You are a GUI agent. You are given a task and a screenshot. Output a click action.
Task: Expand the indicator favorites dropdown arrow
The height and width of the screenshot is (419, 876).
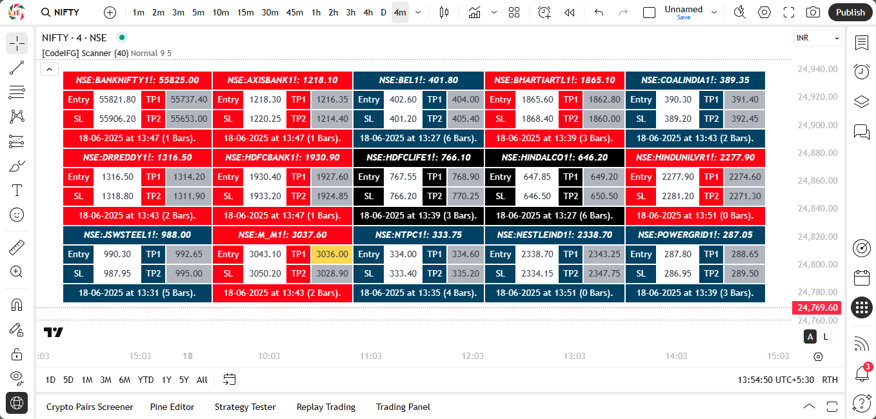coord(494,12)
